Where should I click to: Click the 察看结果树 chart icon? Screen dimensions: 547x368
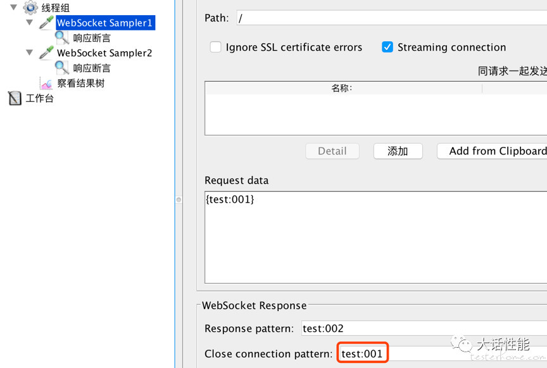(46, 83)
